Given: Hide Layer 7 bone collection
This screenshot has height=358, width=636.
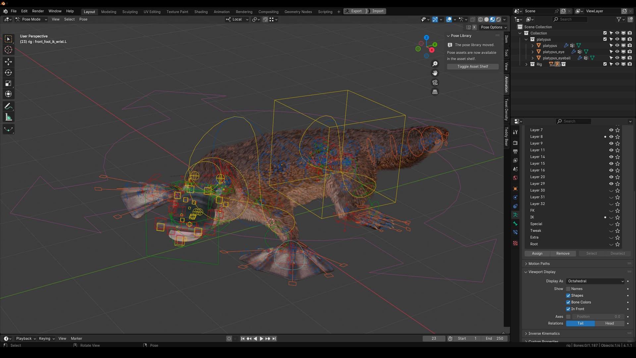Looking at the screenshot, I should click(611, 130).
